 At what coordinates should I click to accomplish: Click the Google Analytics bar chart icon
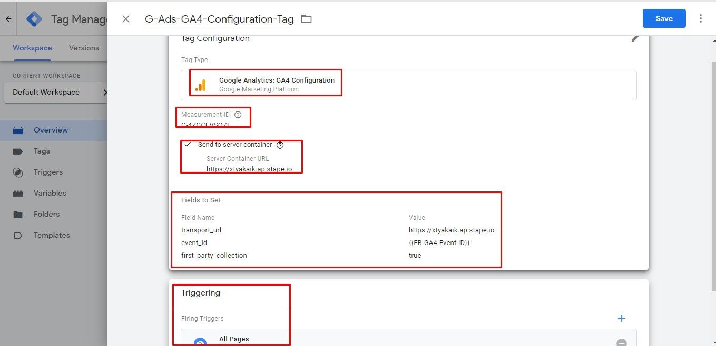(200, 85)
